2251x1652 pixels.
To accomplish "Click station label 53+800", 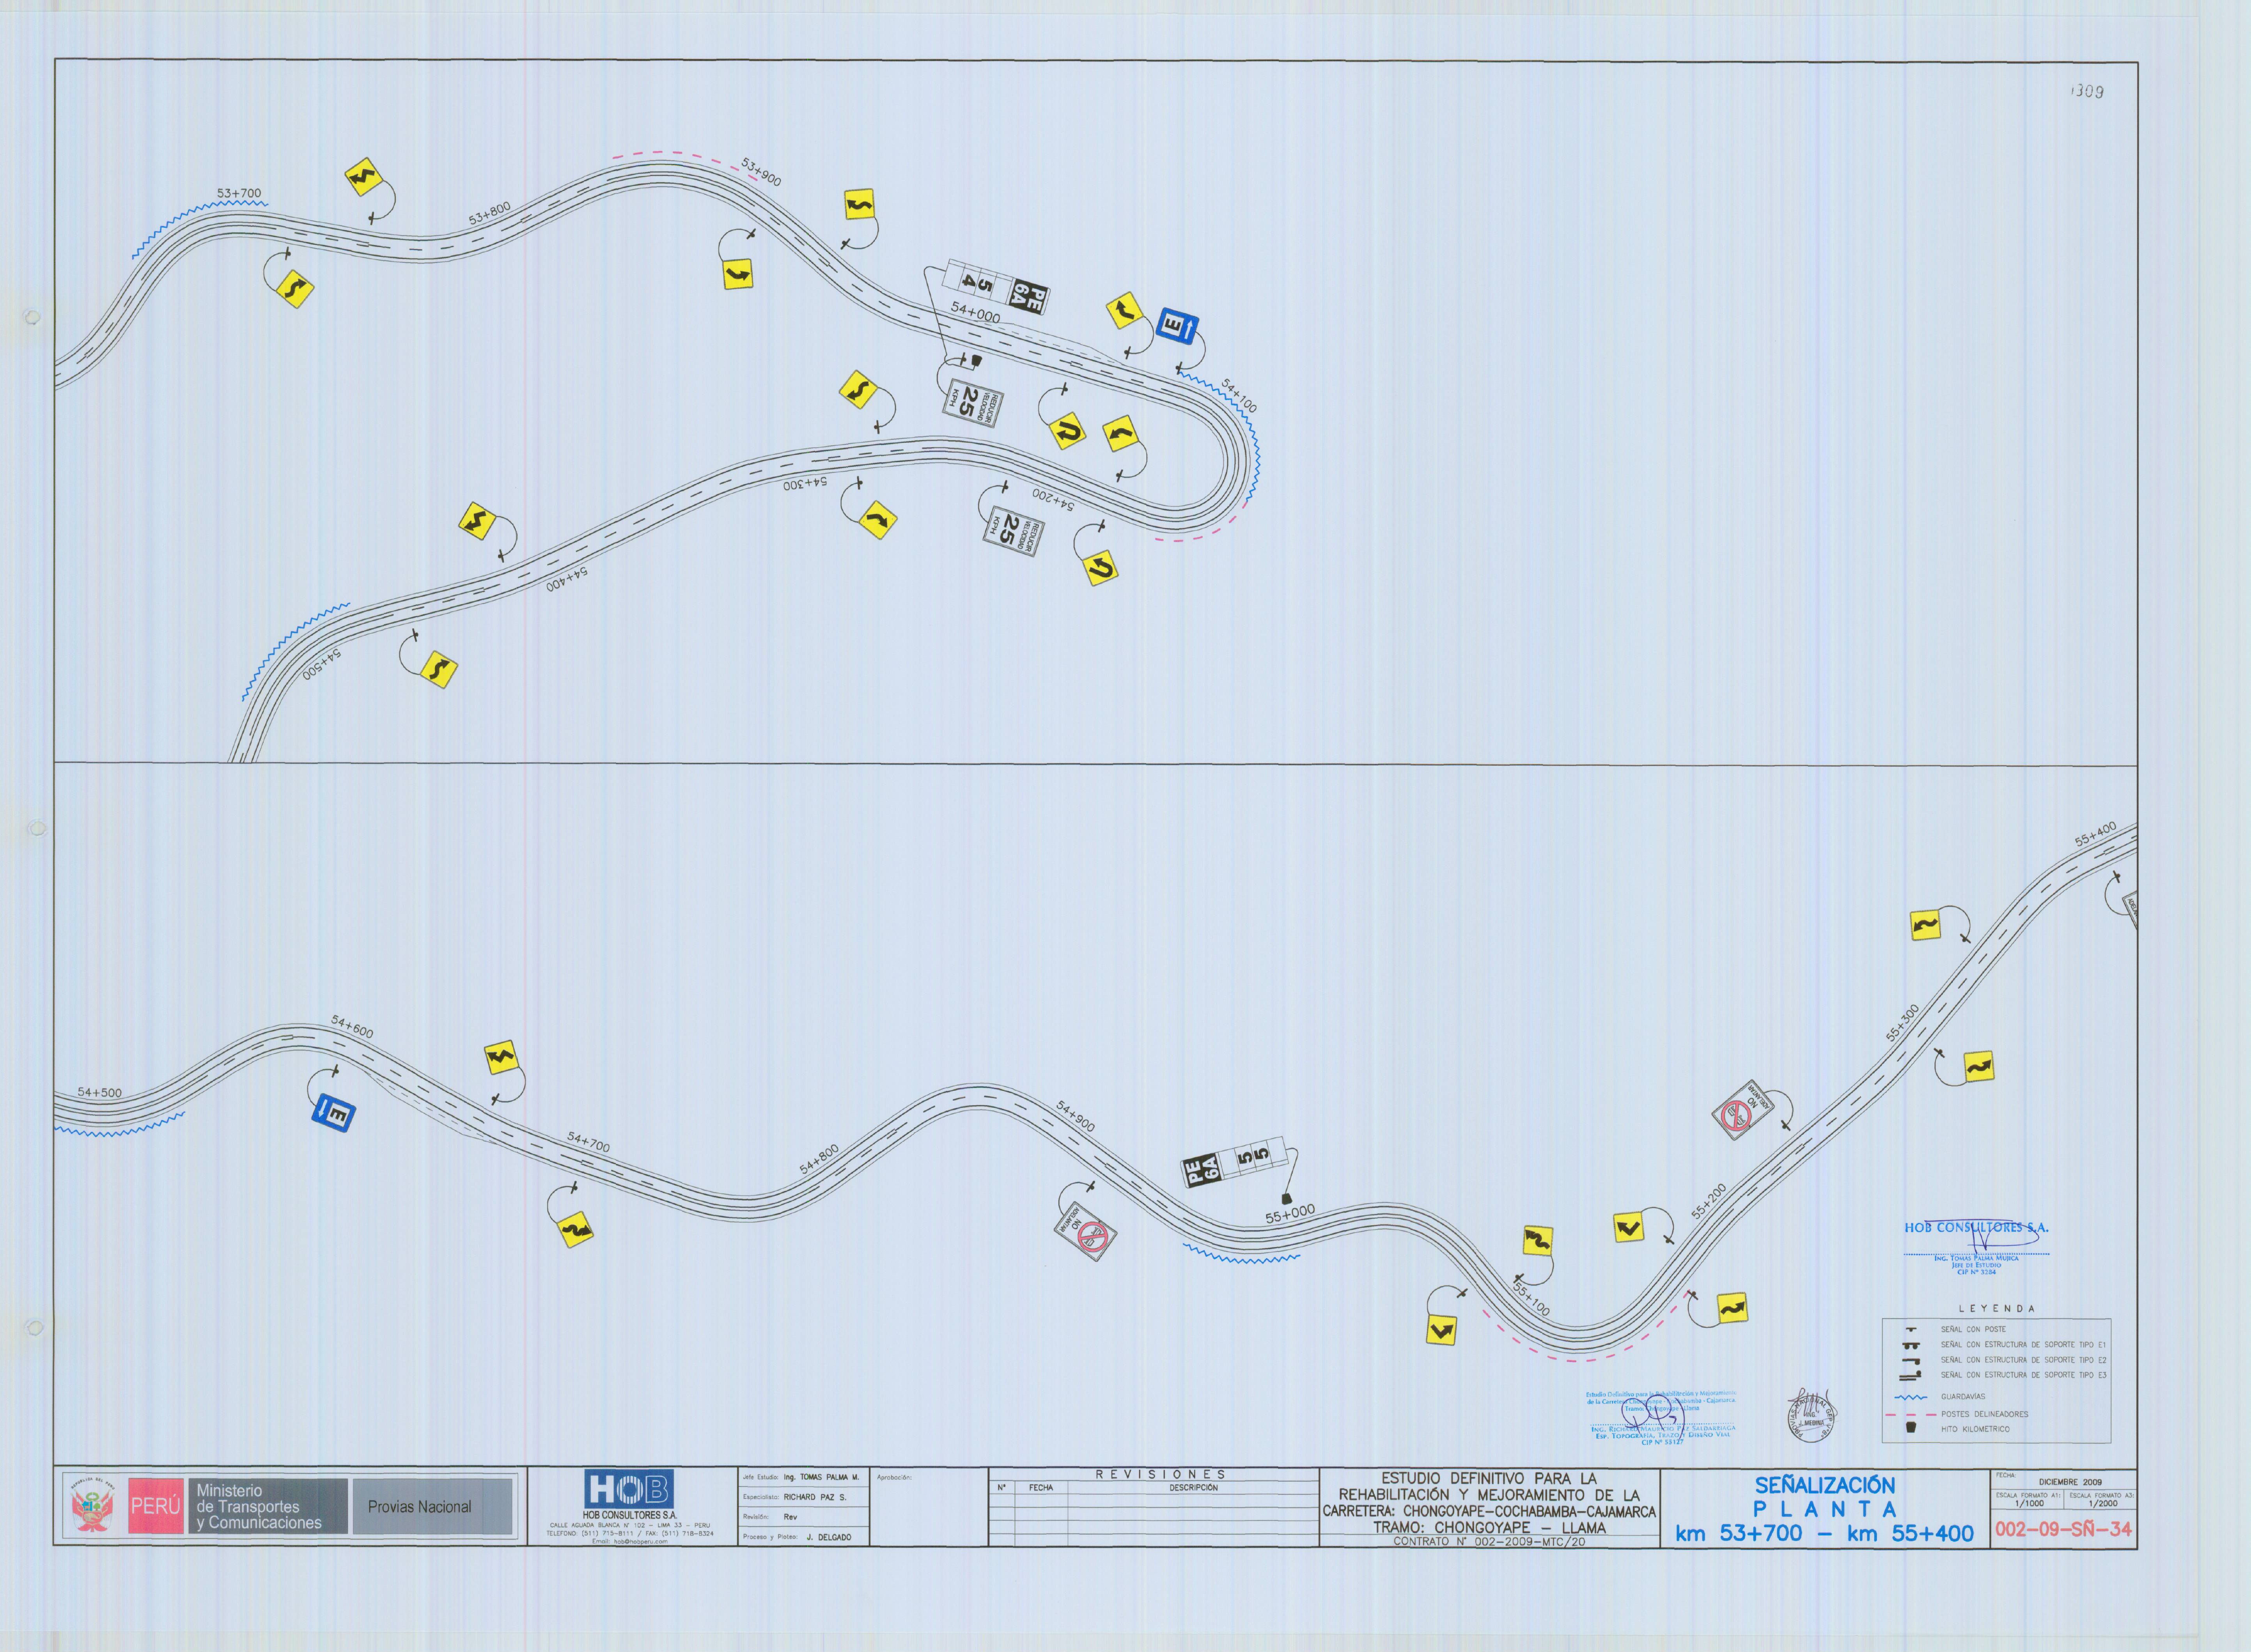I will [x=490, y=213].
